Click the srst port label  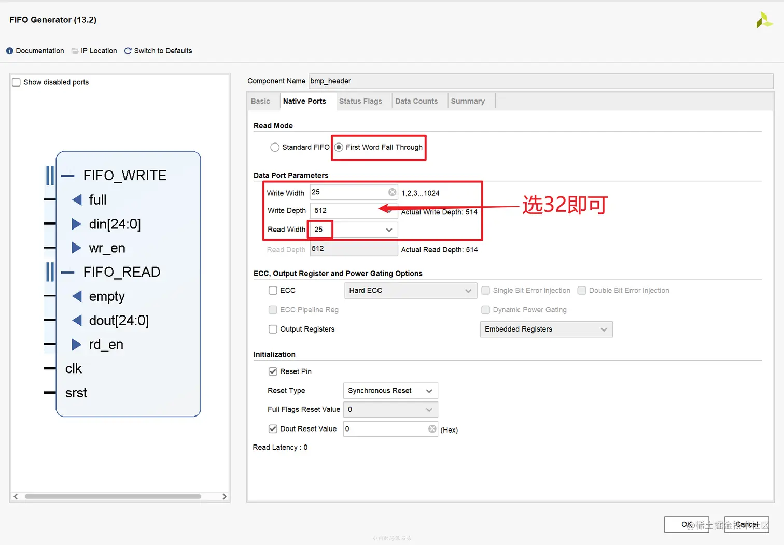(76, 393)
